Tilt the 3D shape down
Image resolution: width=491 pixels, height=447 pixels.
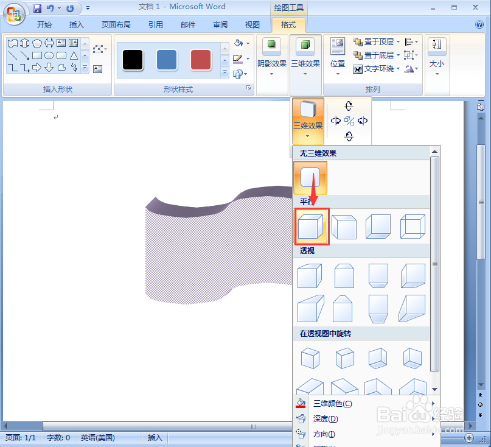click(349, 136)
